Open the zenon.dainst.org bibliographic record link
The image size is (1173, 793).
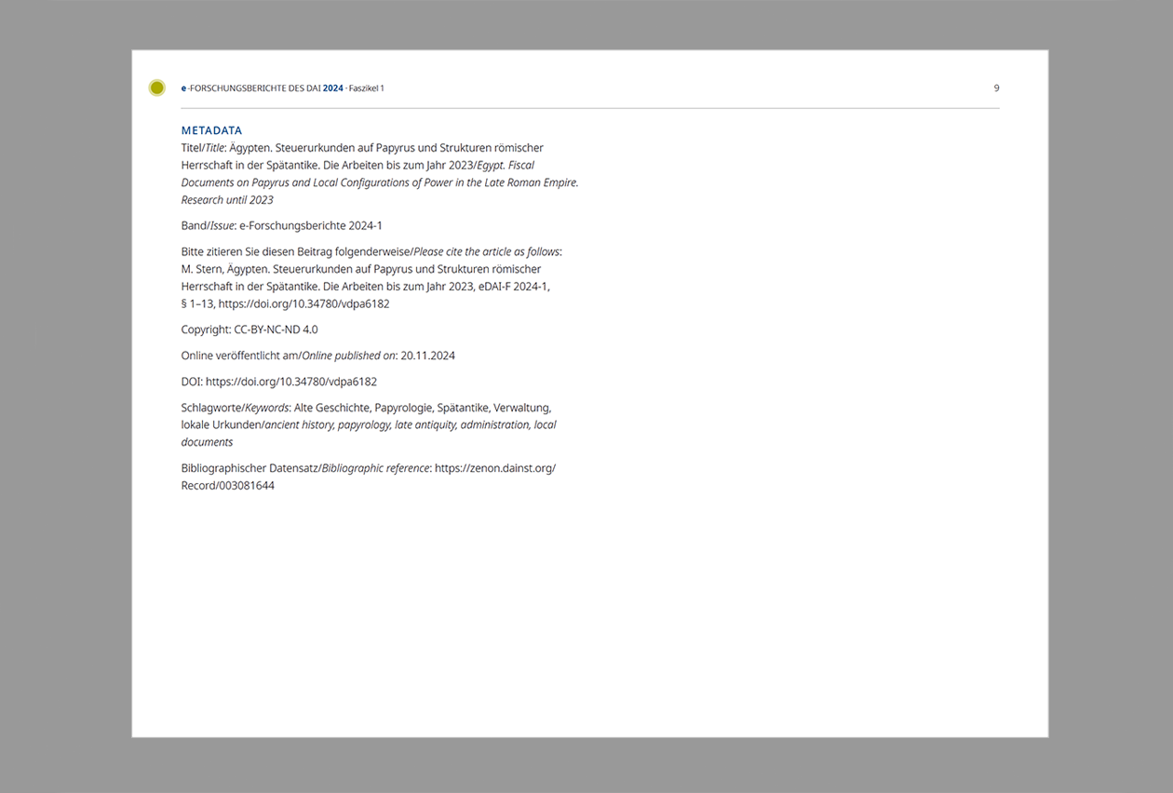coord(494,468)
